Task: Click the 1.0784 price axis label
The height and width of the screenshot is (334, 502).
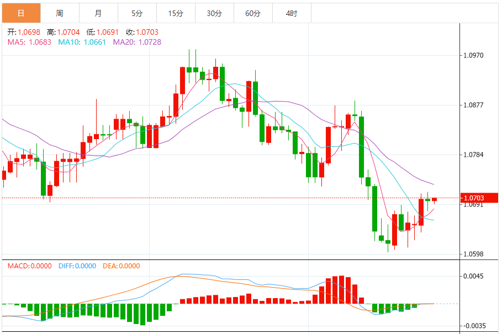Action: pos(473,155)
